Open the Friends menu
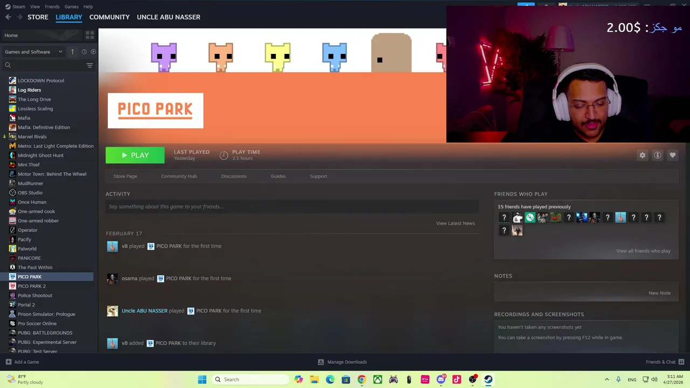Image resolution: width=690 pixels, height=388 pixels. tap(52, 6)
